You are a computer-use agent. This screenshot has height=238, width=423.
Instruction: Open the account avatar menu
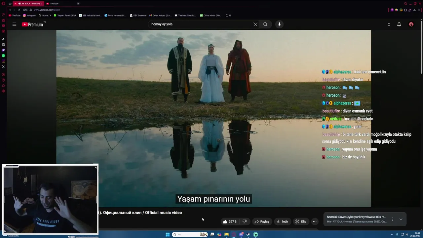(411, 24)
